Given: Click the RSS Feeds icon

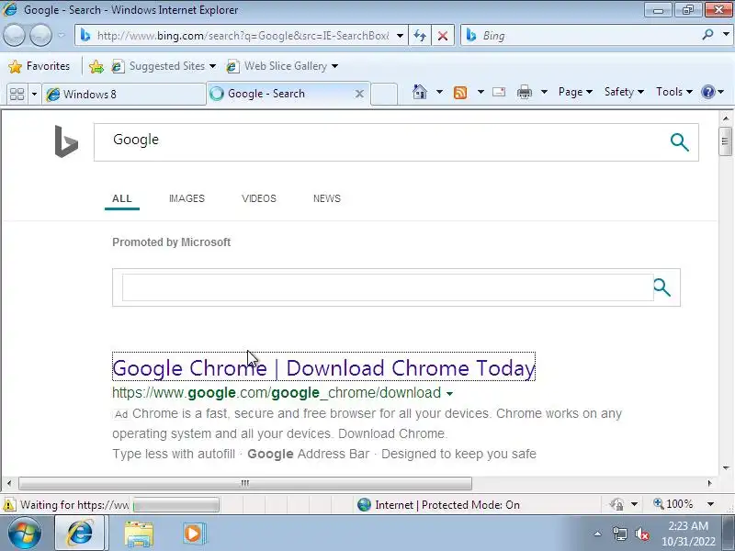Looking at the screenshot, I should [460, 93].
